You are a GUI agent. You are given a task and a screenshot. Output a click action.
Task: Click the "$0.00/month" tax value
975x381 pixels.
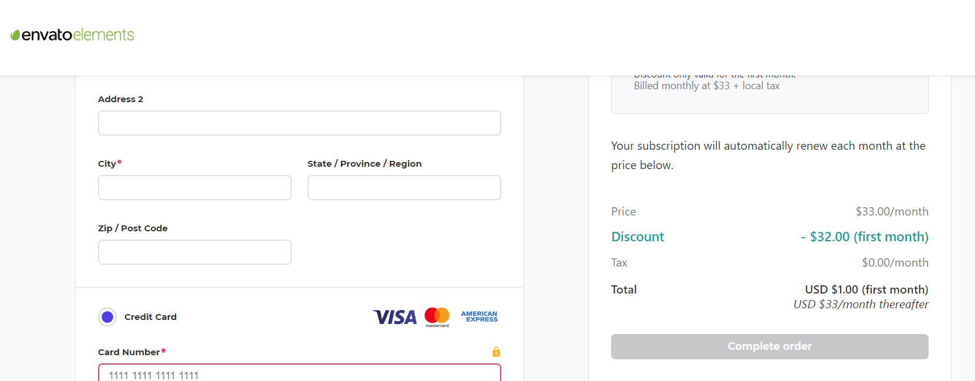(895, 262)
